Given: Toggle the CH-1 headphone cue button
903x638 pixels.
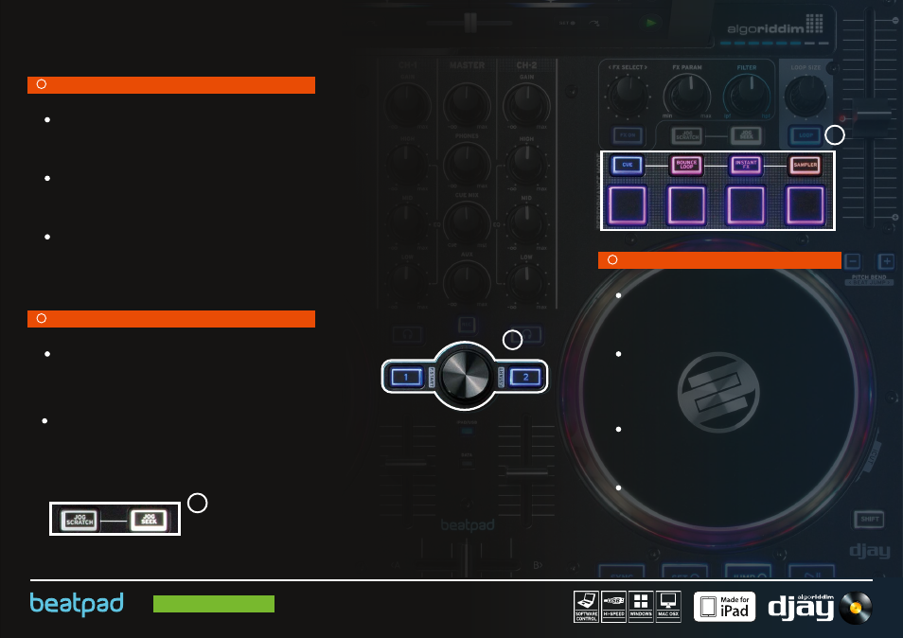Looking at the screenshot, I should [408, 334].
